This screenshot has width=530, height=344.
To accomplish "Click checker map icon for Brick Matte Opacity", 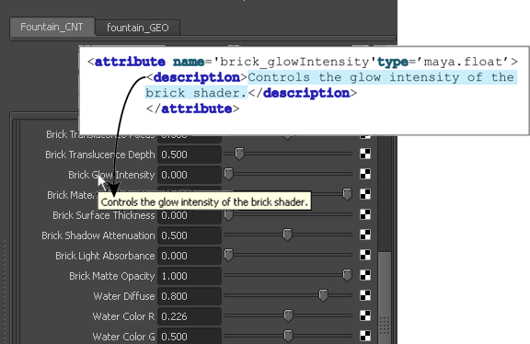I will [x=365, y=275].
